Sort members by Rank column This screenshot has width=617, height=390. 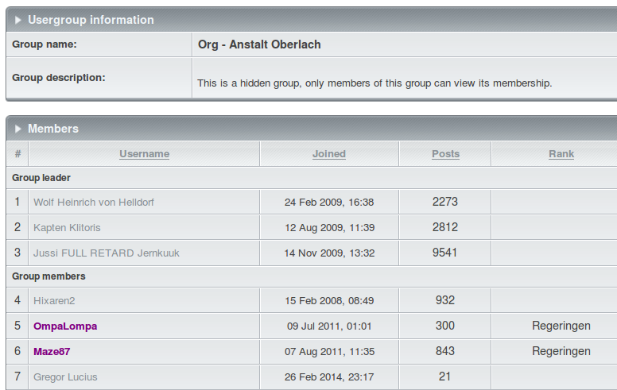click(561, 154)
